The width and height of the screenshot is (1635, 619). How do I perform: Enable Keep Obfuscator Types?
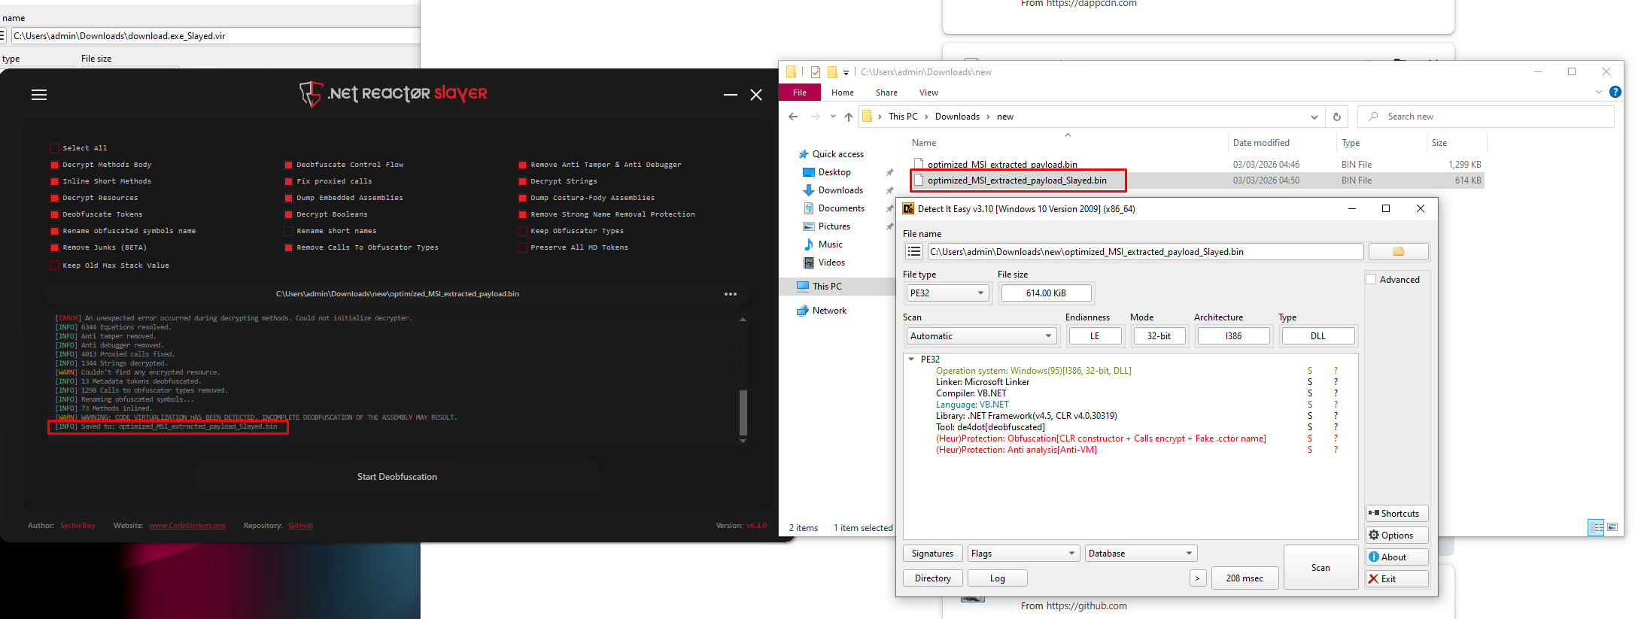[522, 231]
